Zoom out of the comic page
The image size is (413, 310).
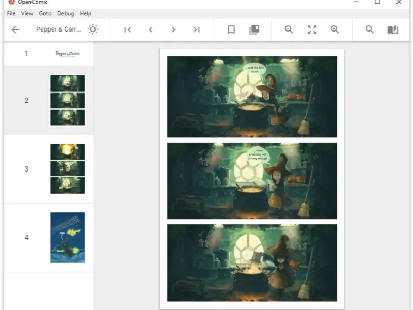[x=289, y=29]
